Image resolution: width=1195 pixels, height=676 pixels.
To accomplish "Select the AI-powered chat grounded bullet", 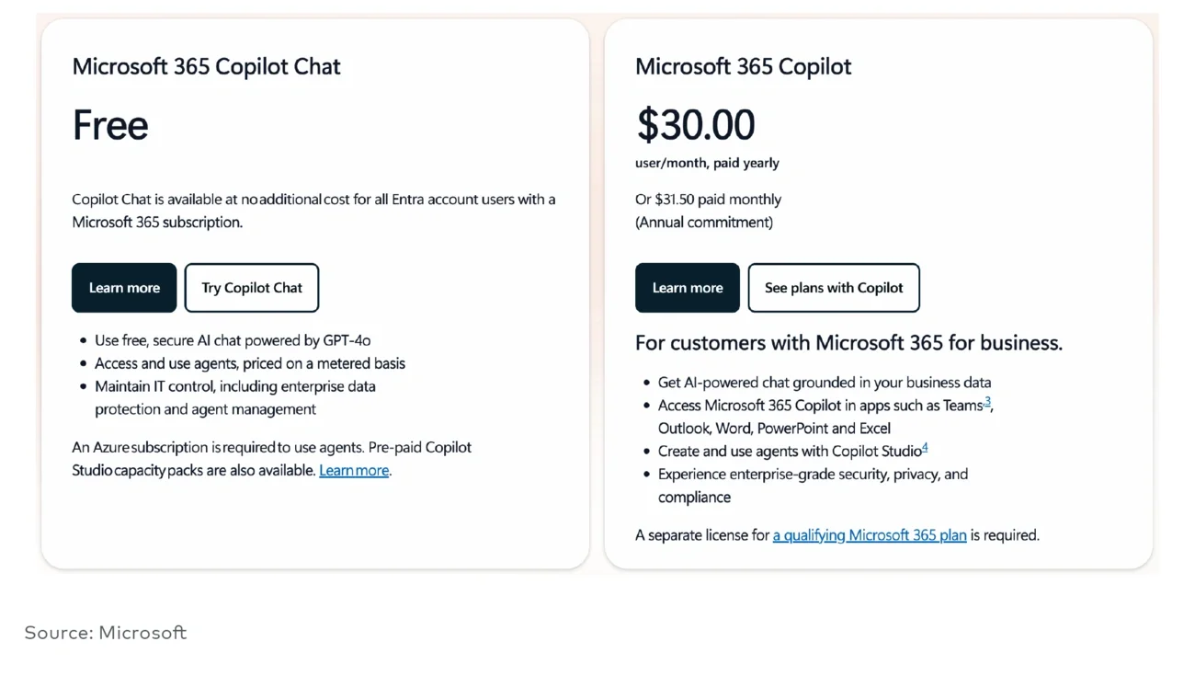I will tap(824, 382).
